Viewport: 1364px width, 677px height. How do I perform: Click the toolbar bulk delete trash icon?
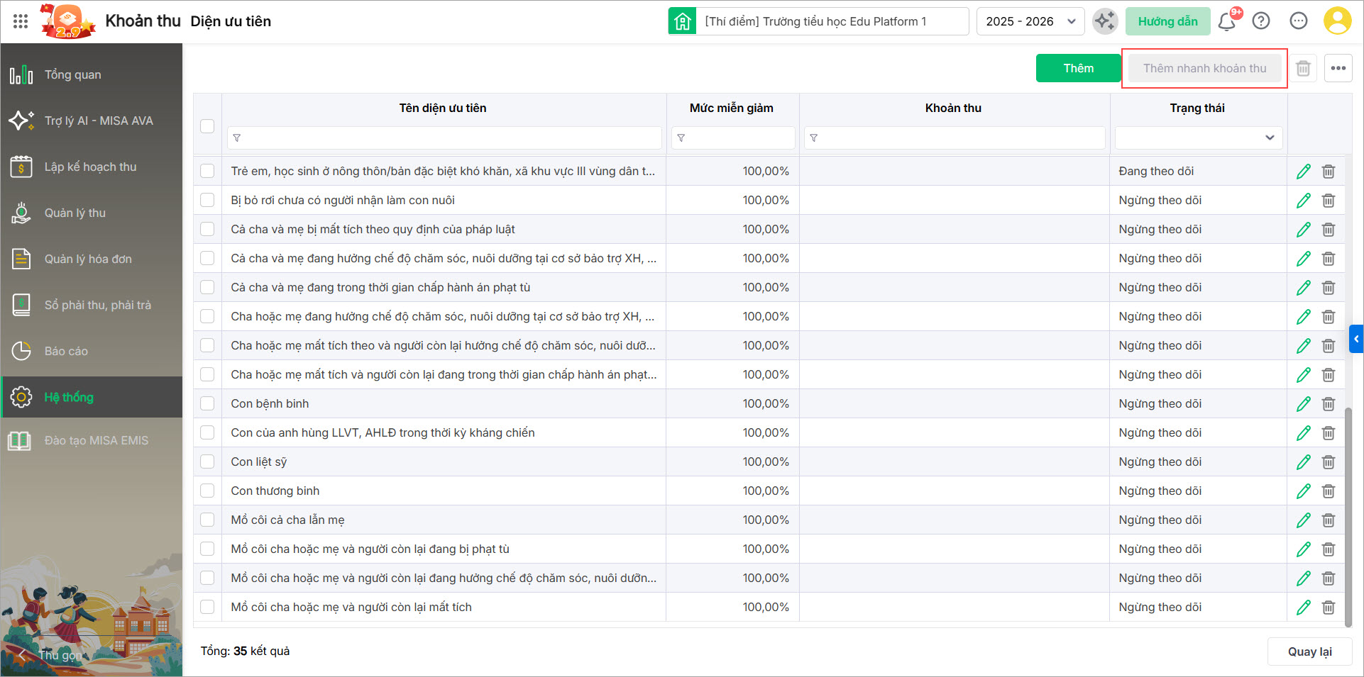pos(1303,68)
